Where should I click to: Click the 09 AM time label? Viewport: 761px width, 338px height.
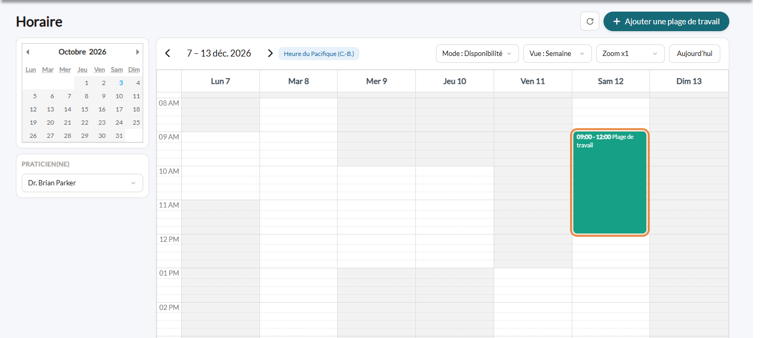coord(169,137)
